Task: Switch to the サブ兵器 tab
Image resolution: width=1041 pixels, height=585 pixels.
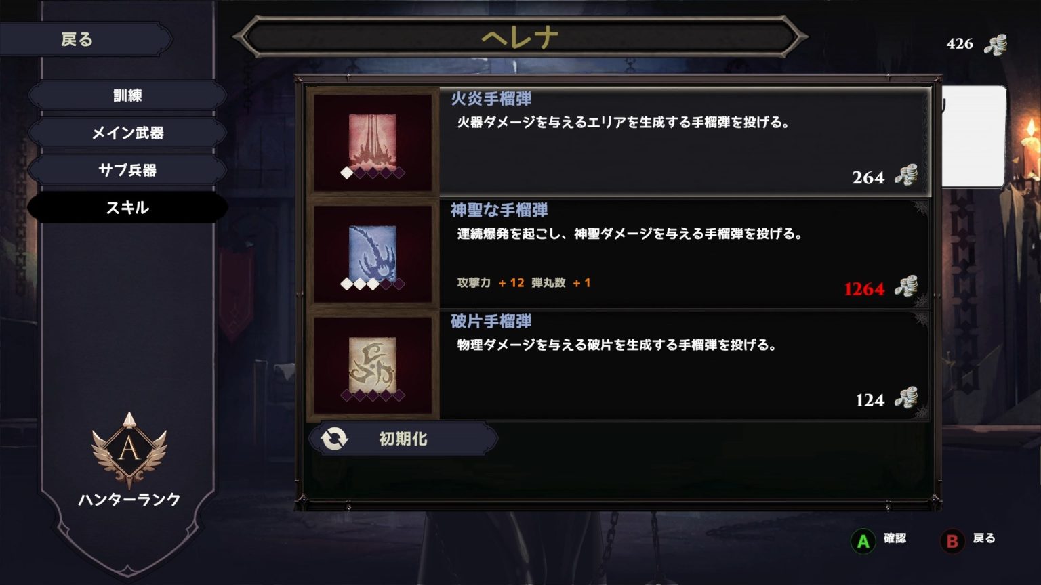Action: [x=127, y=170]
